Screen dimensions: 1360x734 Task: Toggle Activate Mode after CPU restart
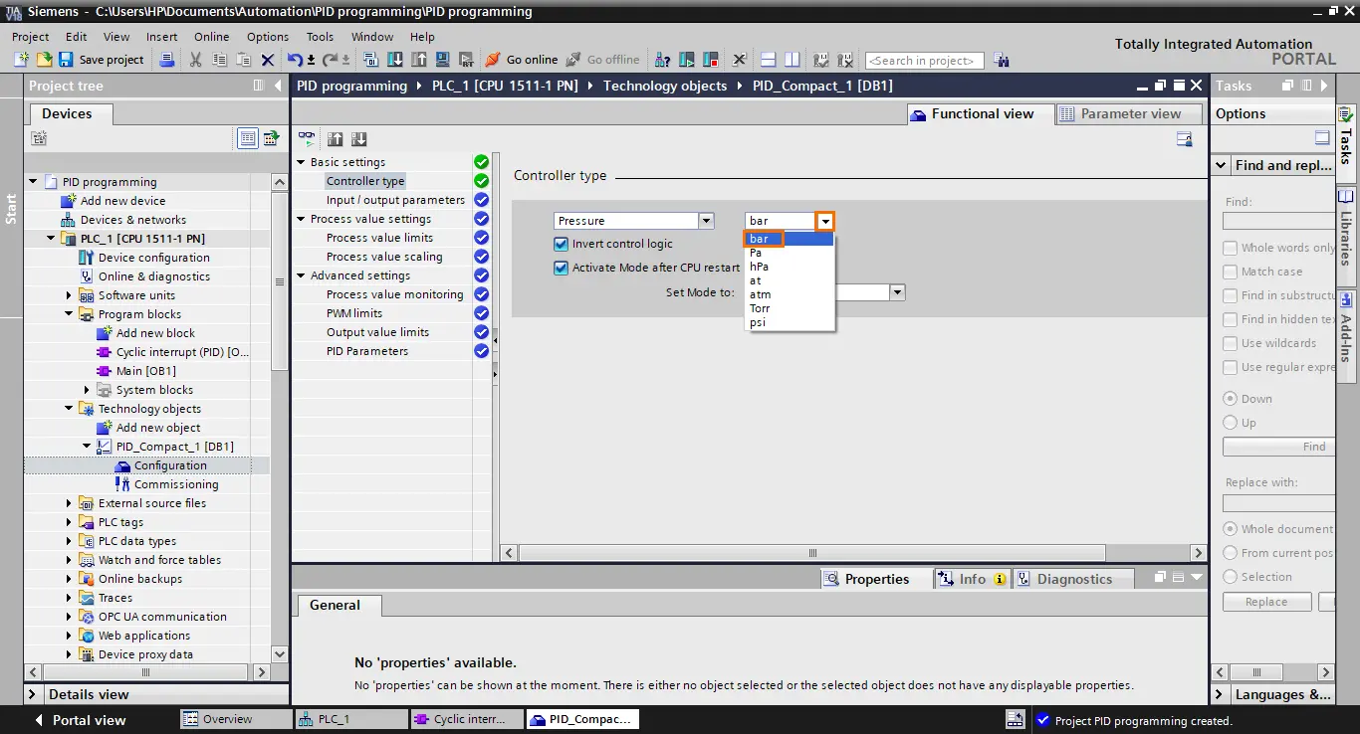tap(561, 268)
